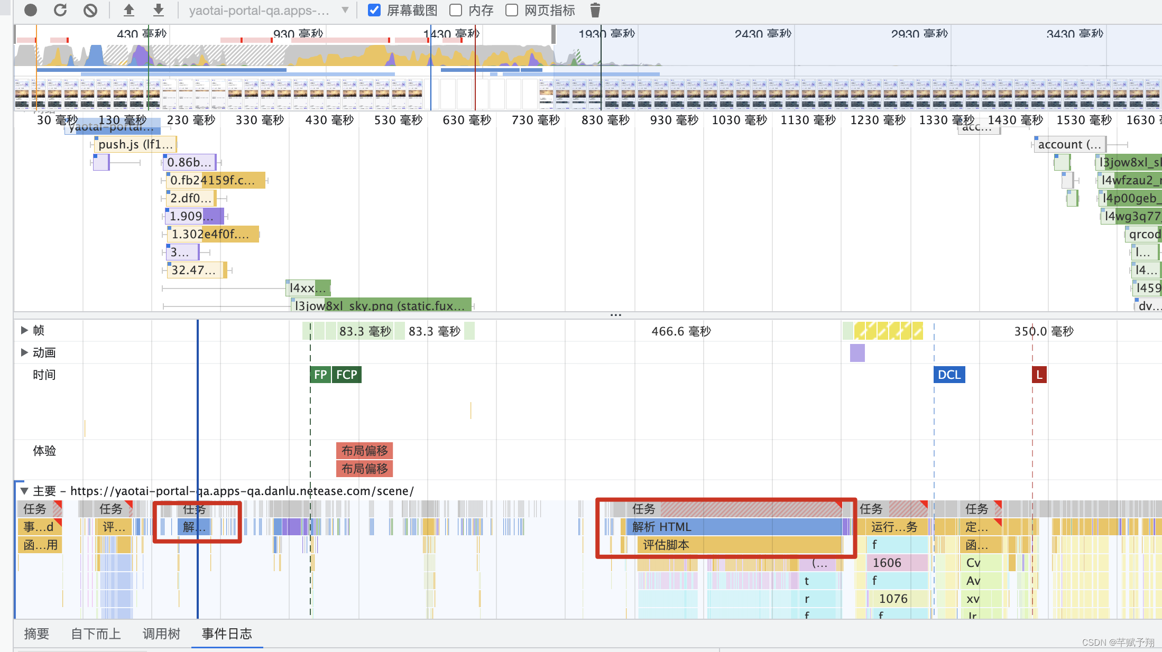
Task: Select the 解析 HTML flame bar
Action: 735,527
